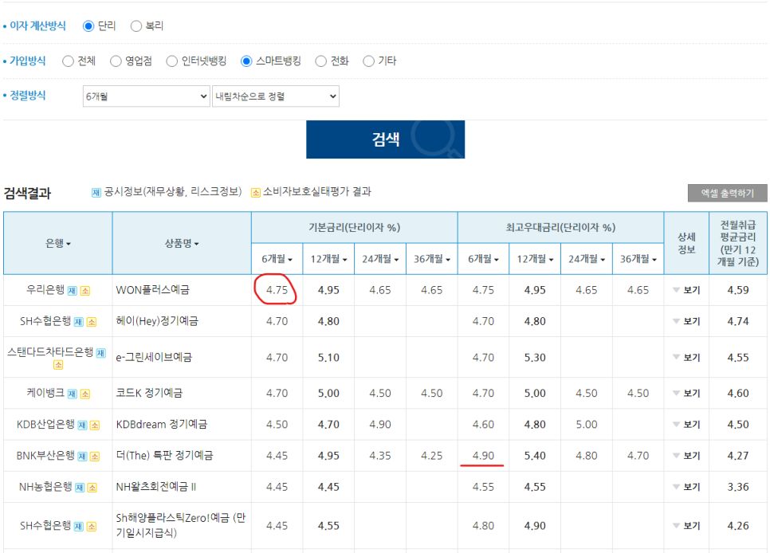Screen dimensions: 770x553
Task: Expand 보기 details for KDBdream 정기예금
Action: 686,425
